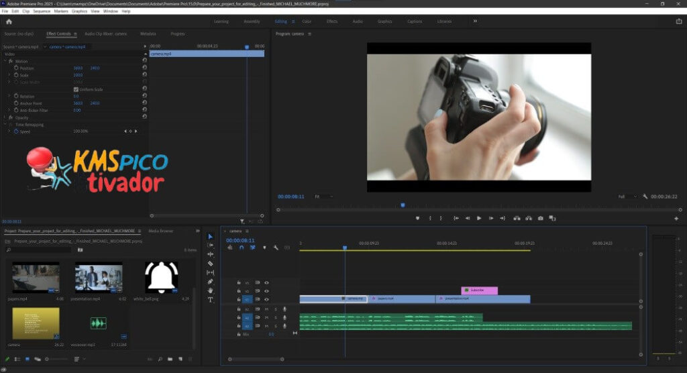Open Comparison View in Program Monitor
Image resolution: width=687 pixels, height=373 pixels.
[552, 218]
